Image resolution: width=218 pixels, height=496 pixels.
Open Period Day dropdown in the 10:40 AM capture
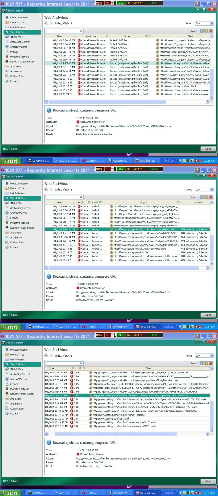click(x=204, y=356)
